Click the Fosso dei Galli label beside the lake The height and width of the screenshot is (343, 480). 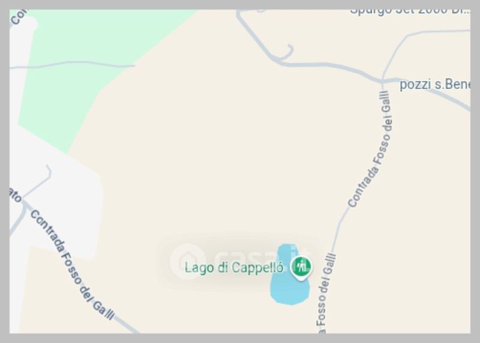[x=326, y=293]
